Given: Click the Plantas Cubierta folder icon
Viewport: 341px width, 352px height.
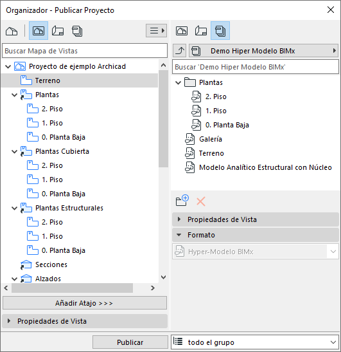Looking at the screenshot, I should pos(26,151).
